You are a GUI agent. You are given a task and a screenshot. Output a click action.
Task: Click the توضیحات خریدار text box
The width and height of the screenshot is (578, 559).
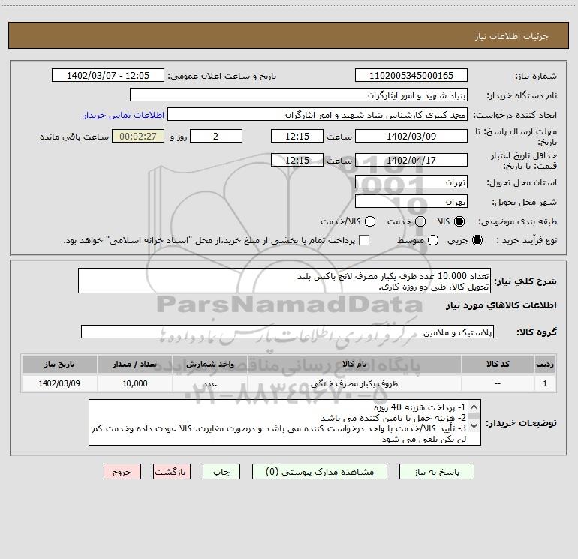click(x=284, y=422)
